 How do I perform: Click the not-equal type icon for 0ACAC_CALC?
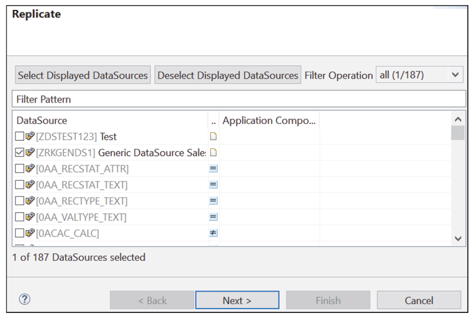(x=212, y=232)
